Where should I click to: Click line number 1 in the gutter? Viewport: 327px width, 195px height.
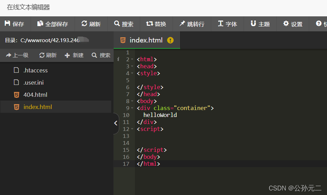[x=128, y=53]
